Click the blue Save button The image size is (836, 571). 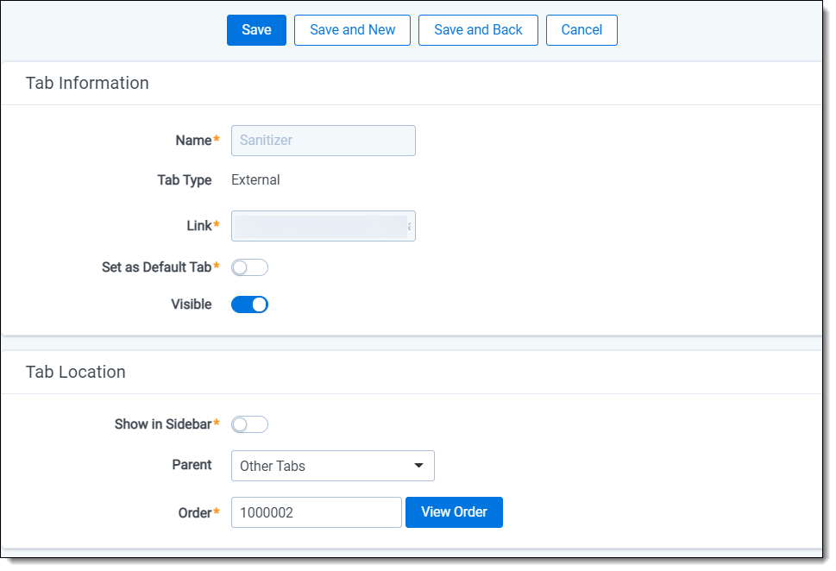(256, 30)
